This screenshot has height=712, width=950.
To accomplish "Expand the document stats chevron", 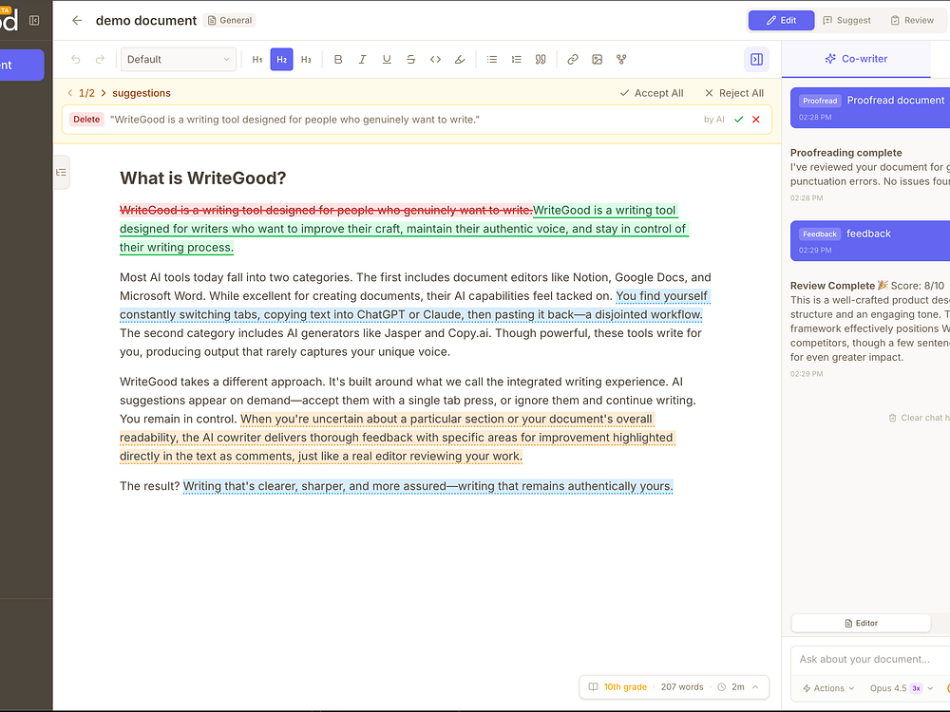I will tap(755, 687).
